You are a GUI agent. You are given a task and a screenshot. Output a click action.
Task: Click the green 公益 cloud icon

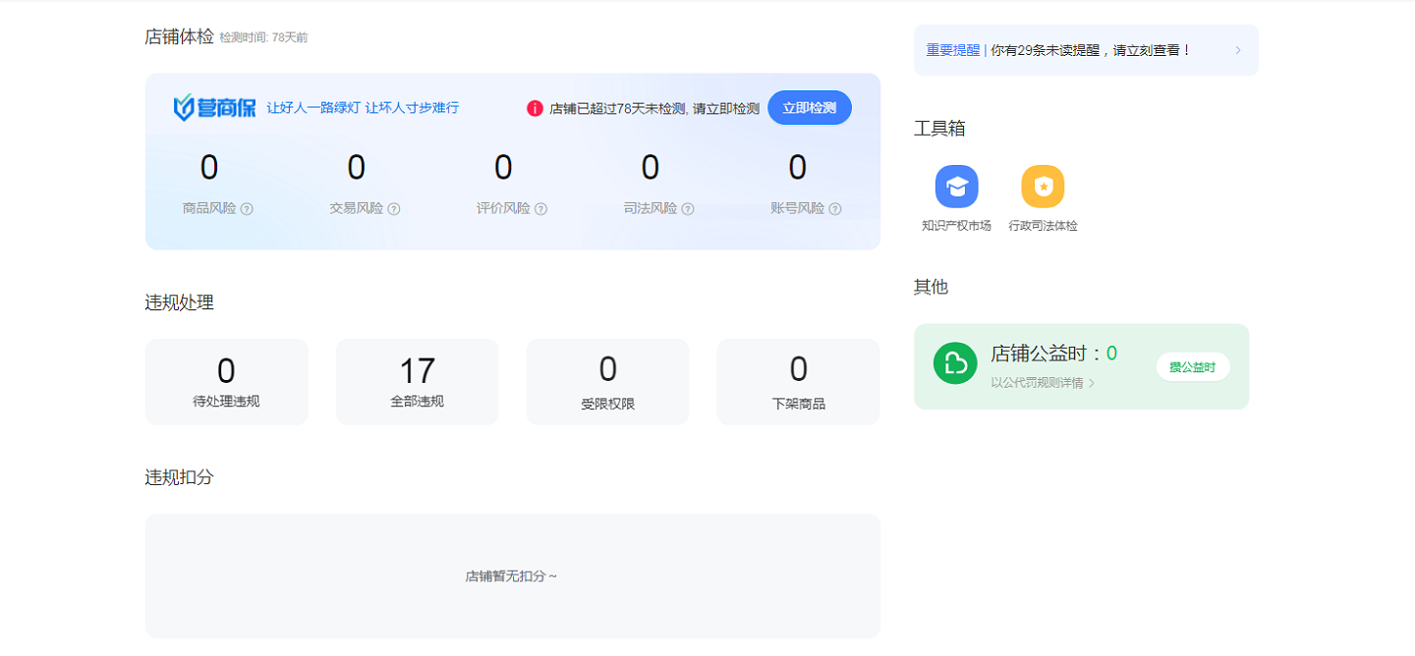tap(955, 363)
